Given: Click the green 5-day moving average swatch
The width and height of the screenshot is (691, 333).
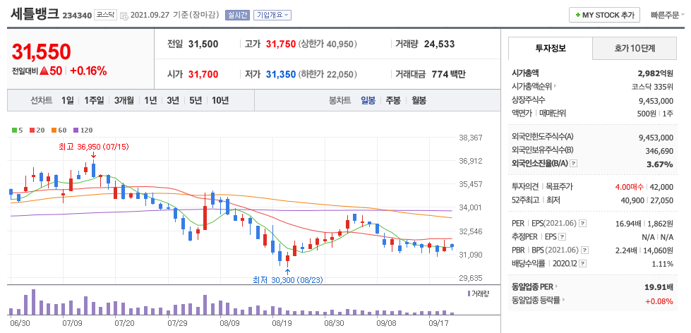Looking at the screenshot, I should click(x=15, y=131).
